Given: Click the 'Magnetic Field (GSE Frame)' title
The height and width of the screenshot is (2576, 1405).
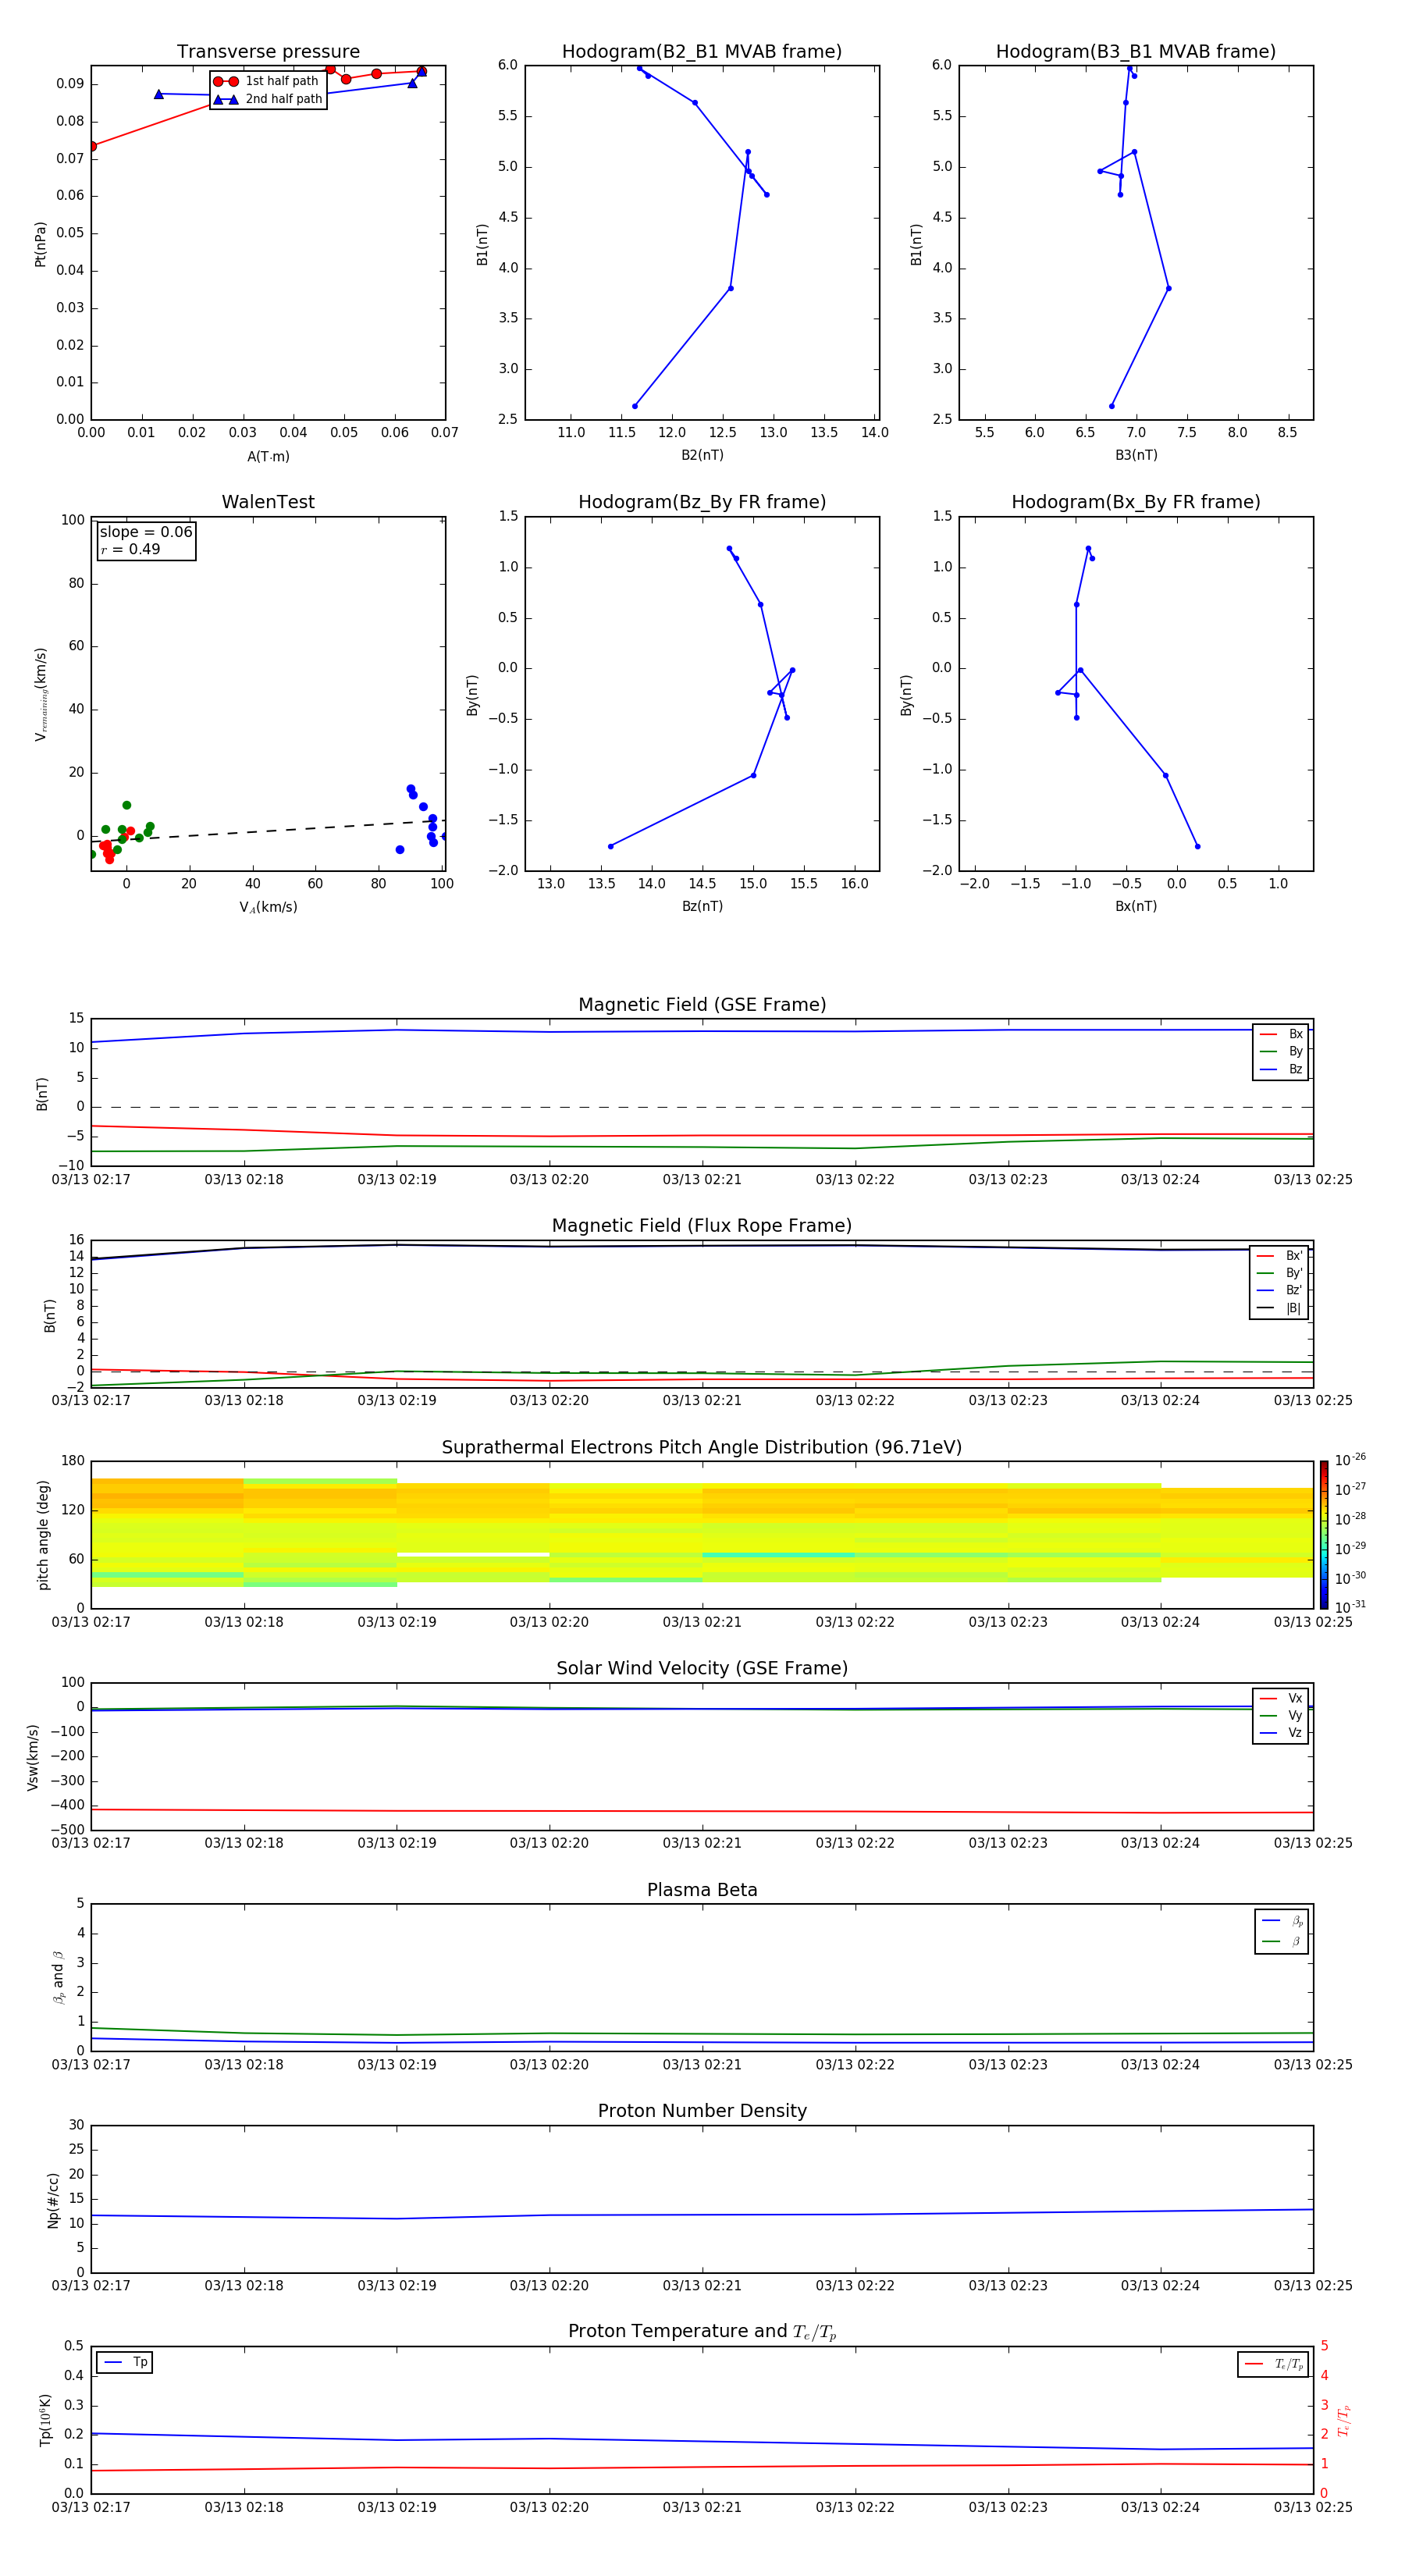Looking at the screenshot, I should [x=702, y=1005].
